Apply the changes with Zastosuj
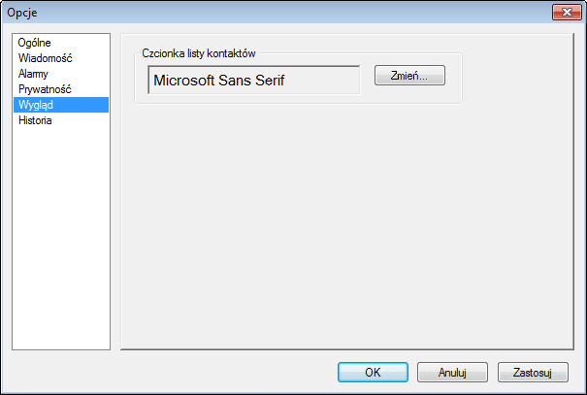The image size is (587, 395). (x=533, y=372)
